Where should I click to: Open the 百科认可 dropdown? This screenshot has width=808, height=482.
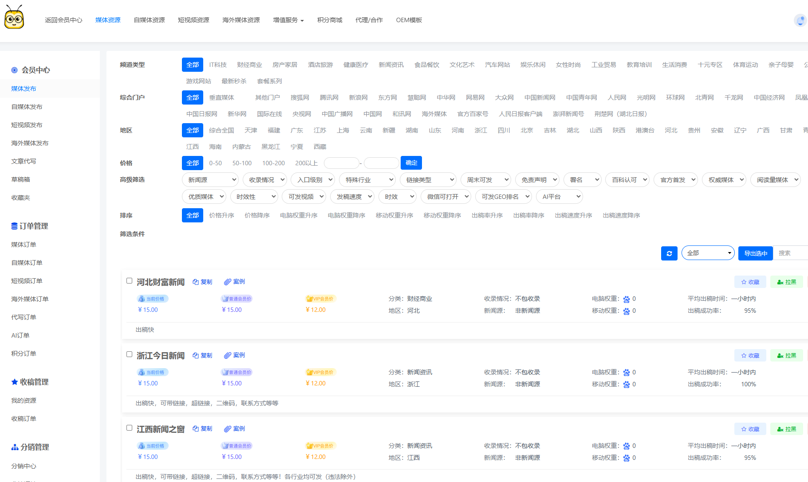[627, 180]
